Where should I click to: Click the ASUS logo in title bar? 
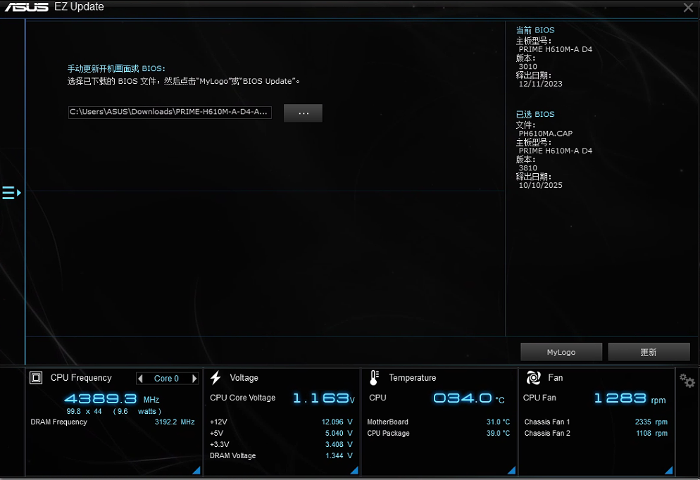(x=26, y=7)
